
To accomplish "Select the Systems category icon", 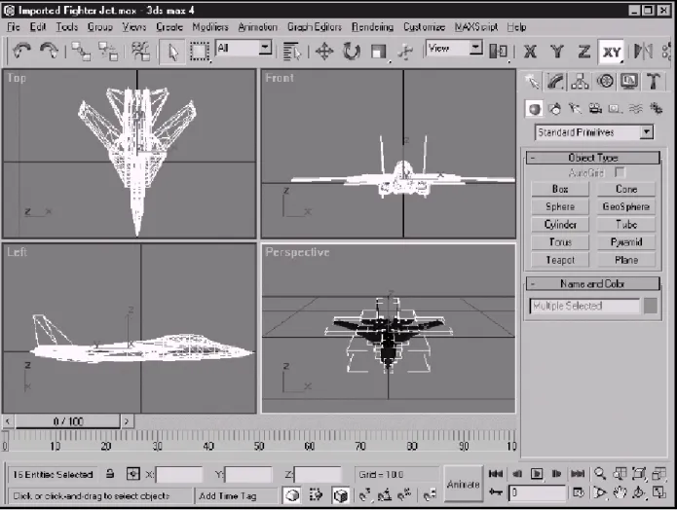I will click(x=656, y=109).
